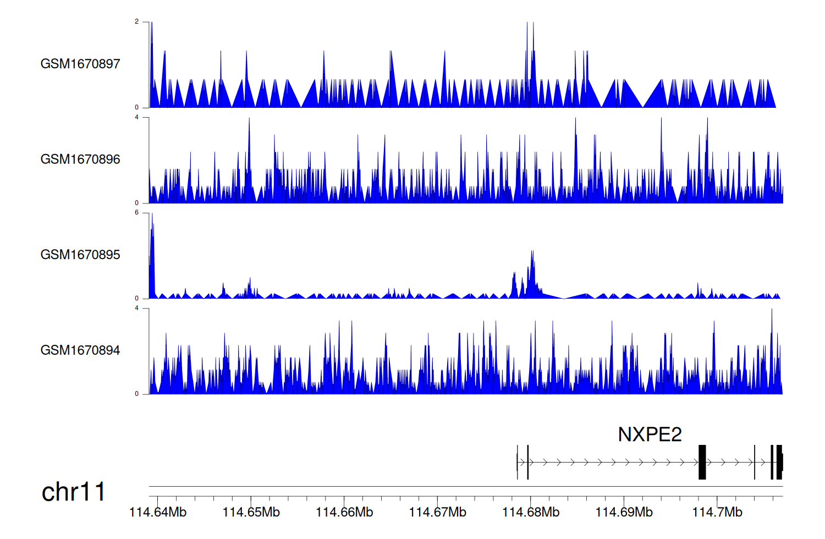This screenshot has height=539, width=825.
Task: Click the 114.64Mb axis tick label
Action: [x=158, y=513]
